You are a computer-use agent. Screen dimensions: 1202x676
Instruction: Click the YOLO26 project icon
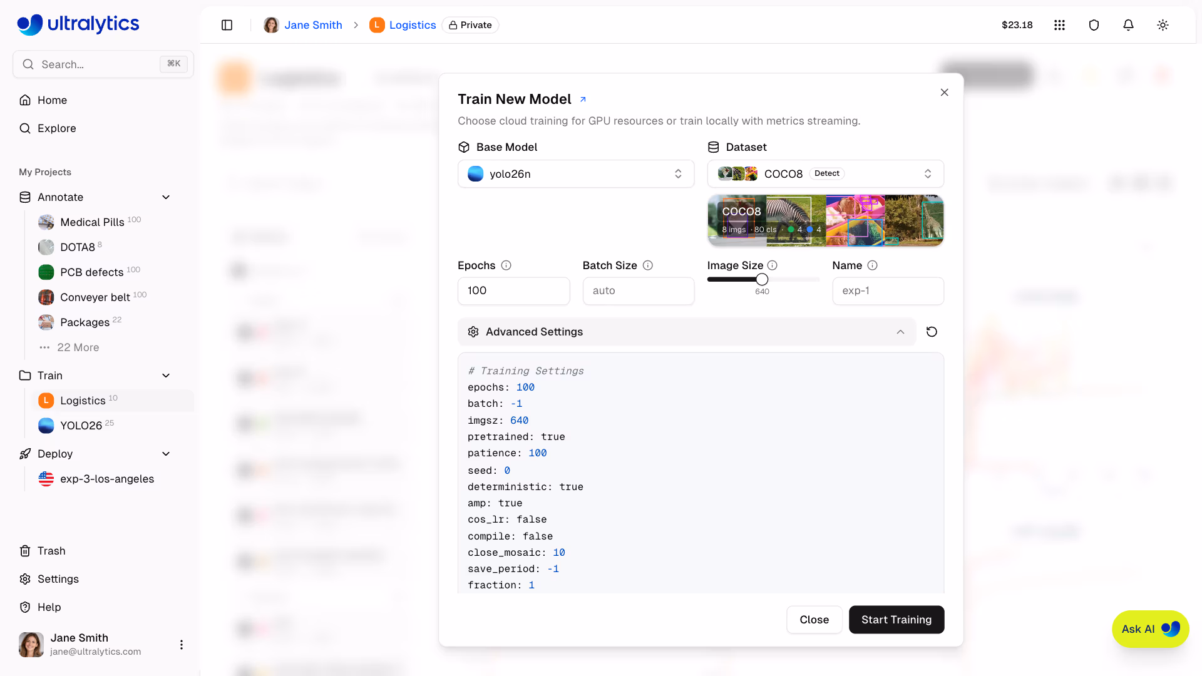[x=46, y=426]
